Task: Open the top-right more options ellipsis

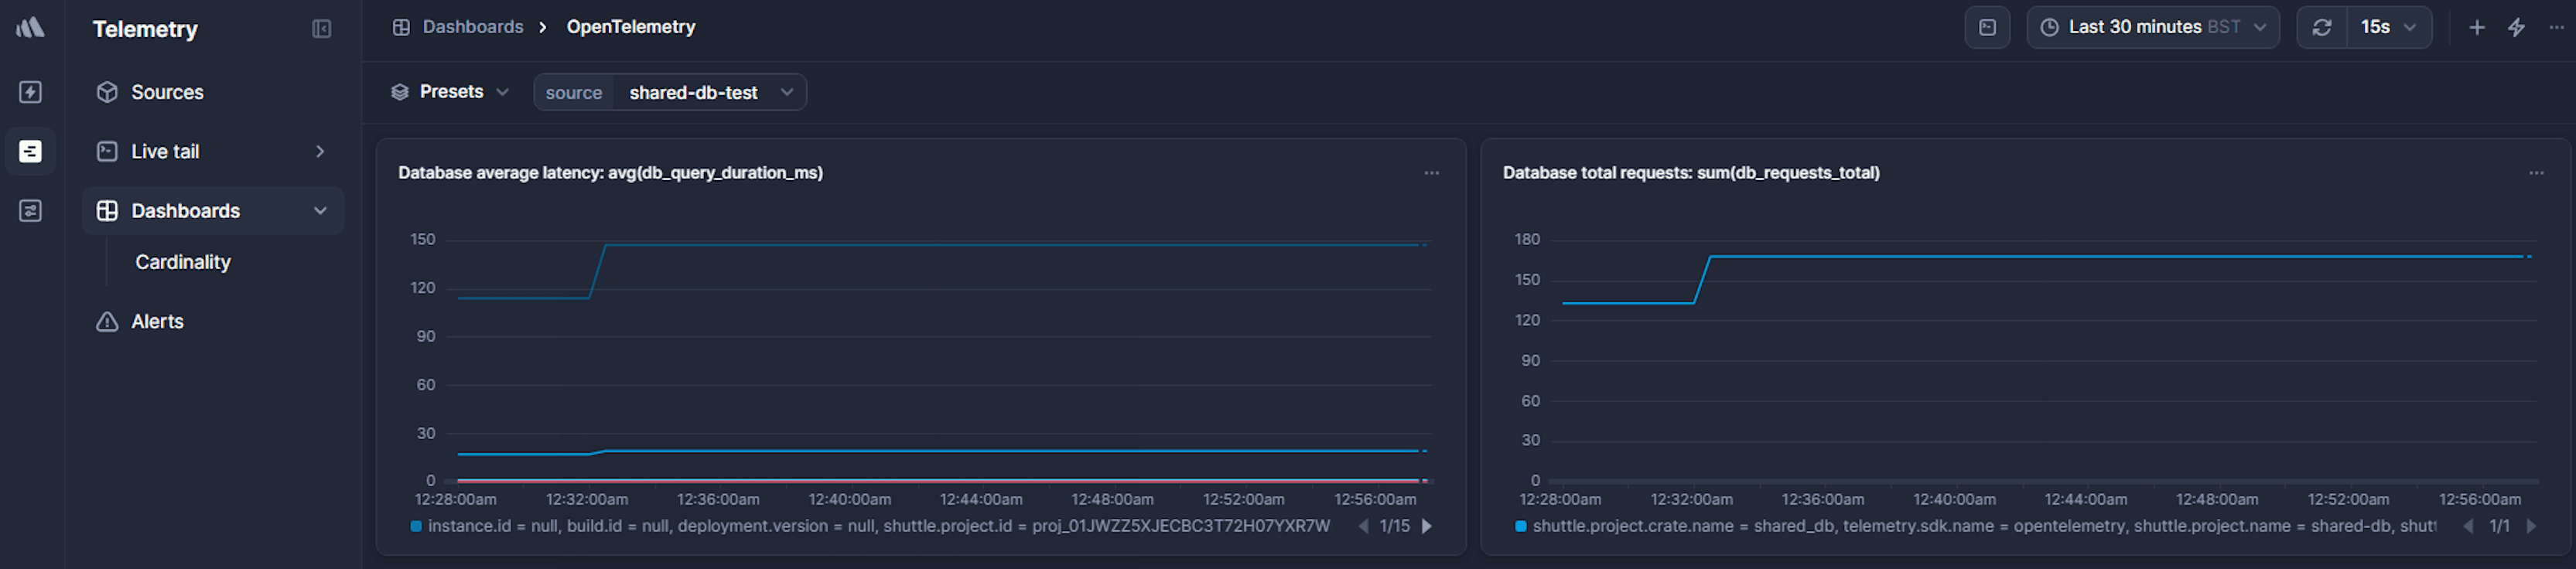Action: click(2556, 27)
